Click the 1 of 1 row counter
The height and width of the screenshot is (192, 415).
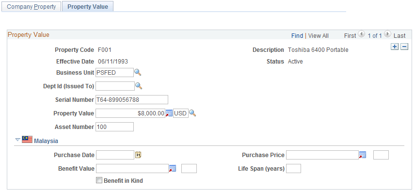374,36
